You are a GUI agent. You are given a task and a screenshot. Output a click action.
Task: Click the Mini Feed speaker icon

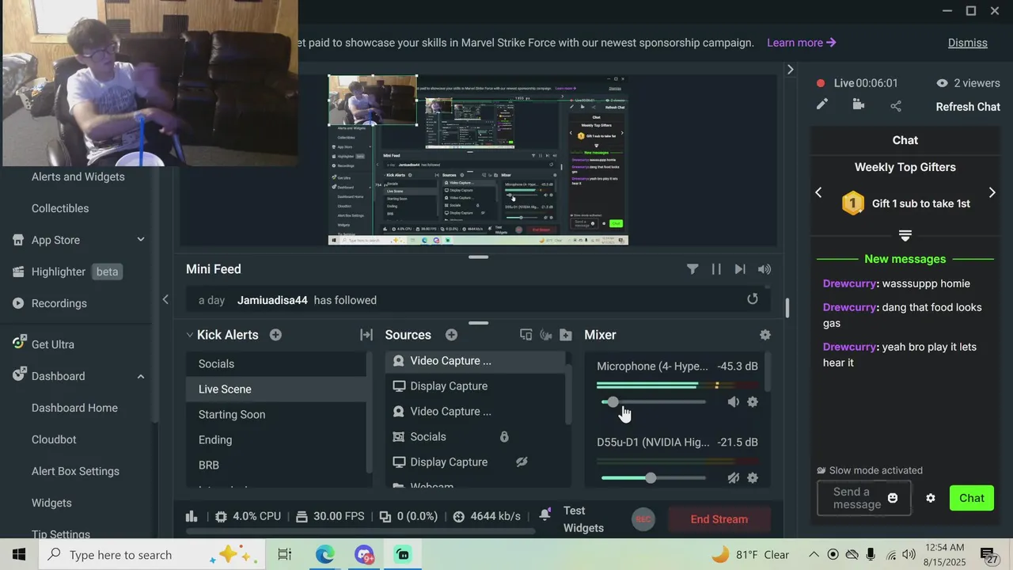764,269
